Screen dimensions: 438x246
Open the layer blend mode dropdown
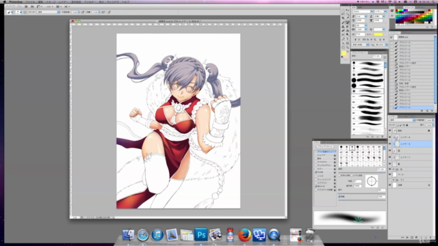(402, 120)
